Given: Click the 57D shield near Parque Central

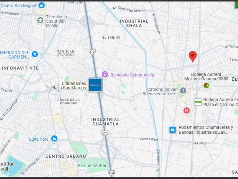Looking at the screenshot, I should pyautogui.click(x=111, y=173).
